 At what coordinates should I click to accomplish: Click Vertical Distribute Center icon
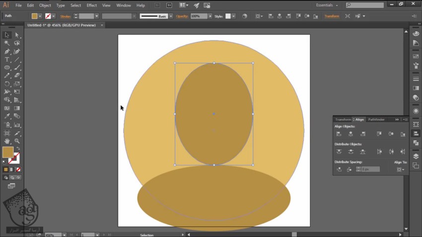351,152
